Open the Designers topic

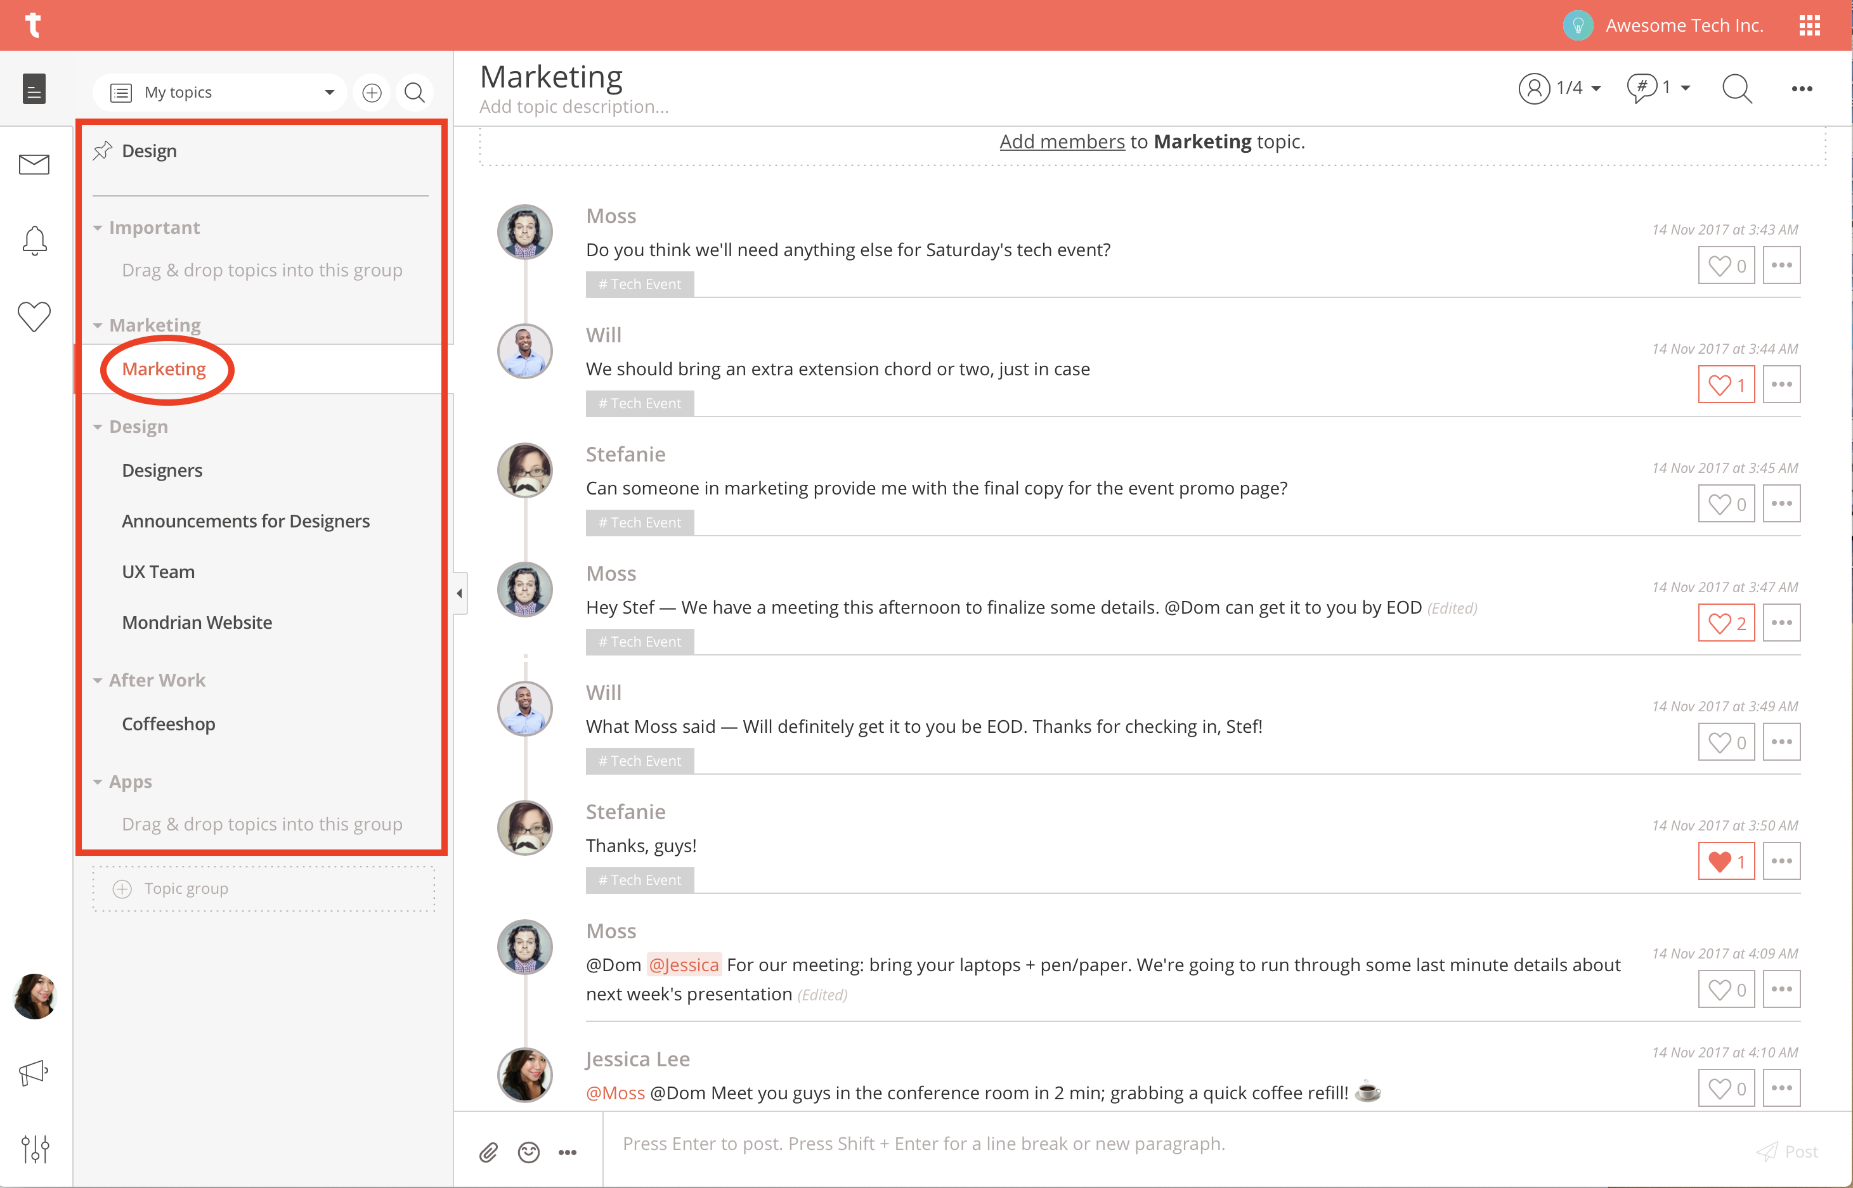162,470
